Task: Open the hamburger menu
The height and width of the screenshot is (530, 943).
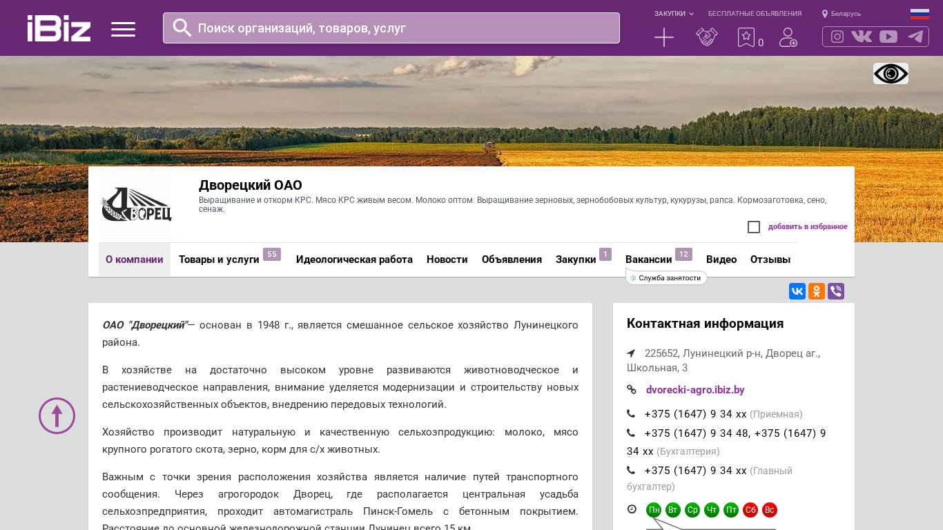Action: (123, 29)
